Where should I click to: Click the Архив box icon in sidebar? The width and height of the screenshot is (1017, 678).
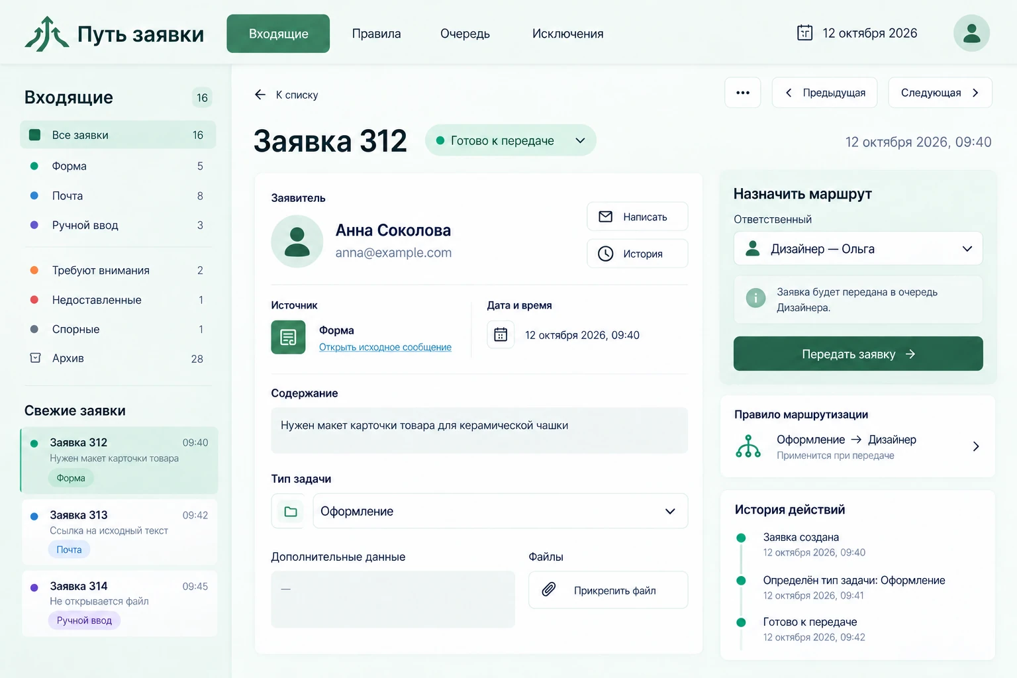(35, 358)
